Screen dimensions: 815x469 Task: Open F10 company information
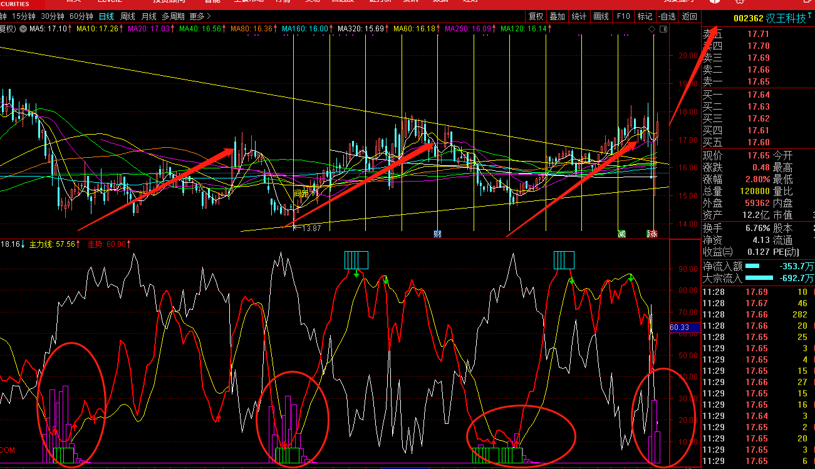click(623, 16)
